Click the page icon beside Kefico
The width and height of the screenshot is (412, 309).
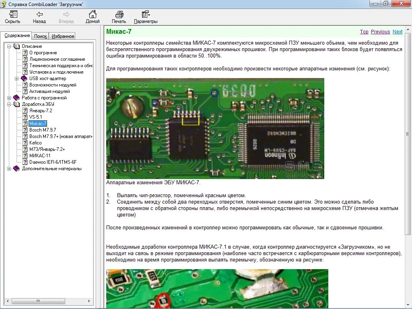pos(25,143)
